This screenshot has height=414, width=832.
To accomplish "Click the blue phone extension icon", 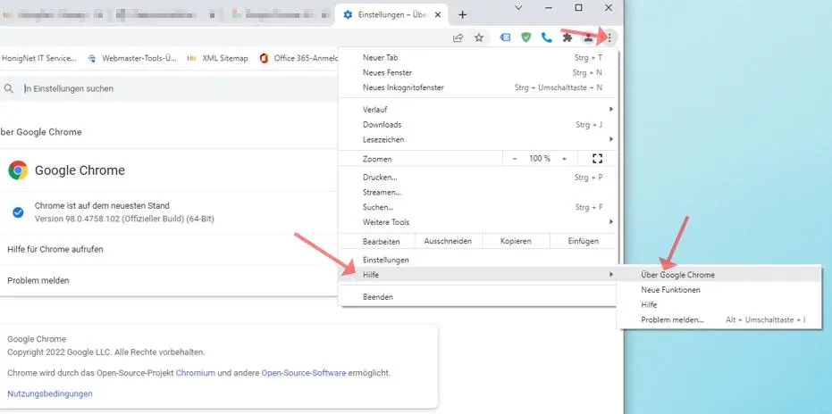I will click(x=546, y=37).
